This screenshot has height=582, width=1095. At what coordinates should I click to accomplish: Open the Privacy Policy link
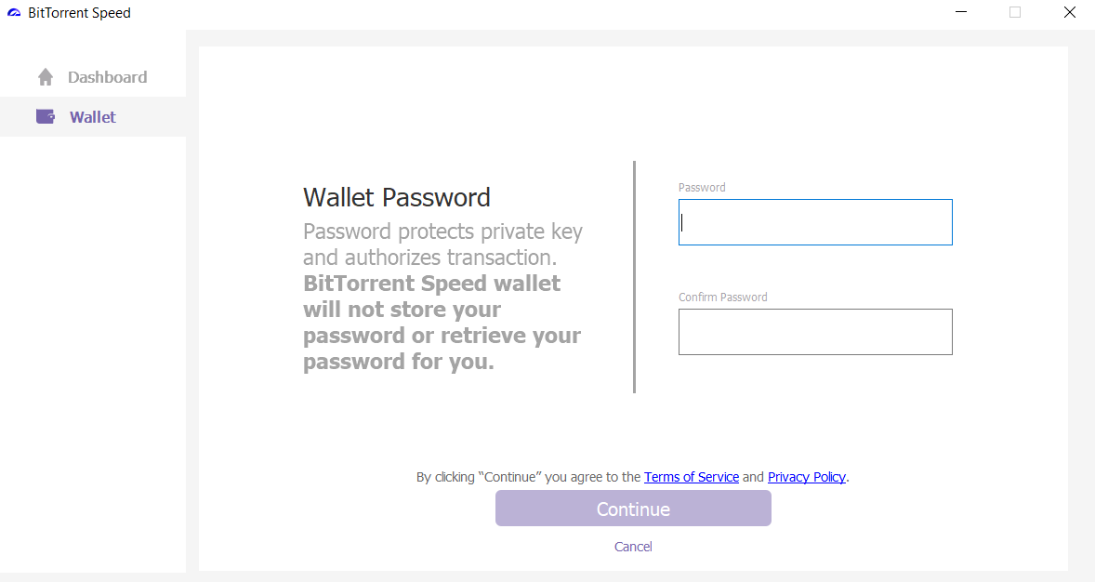point(807,477)
